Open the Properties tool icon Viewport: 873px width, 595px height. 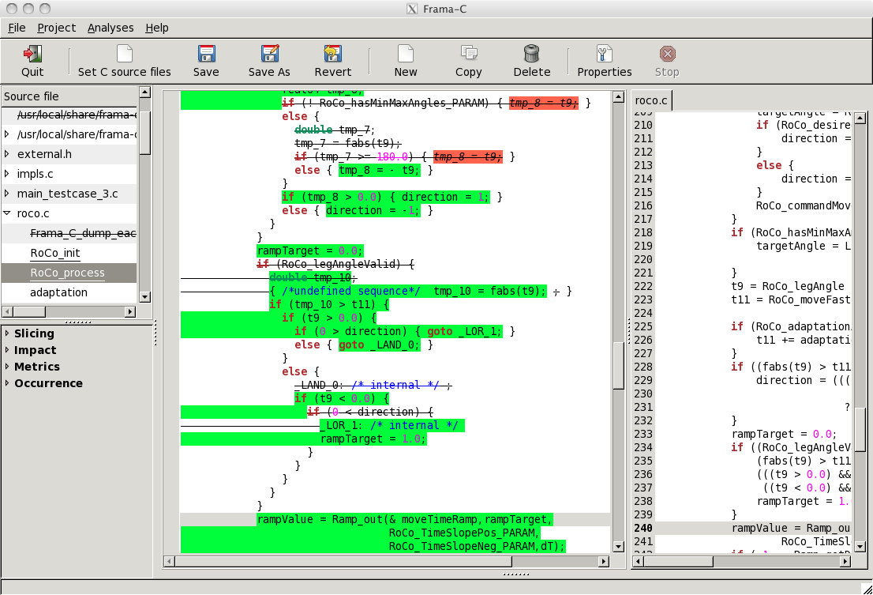pyautogui.click(x=605, y=54)
